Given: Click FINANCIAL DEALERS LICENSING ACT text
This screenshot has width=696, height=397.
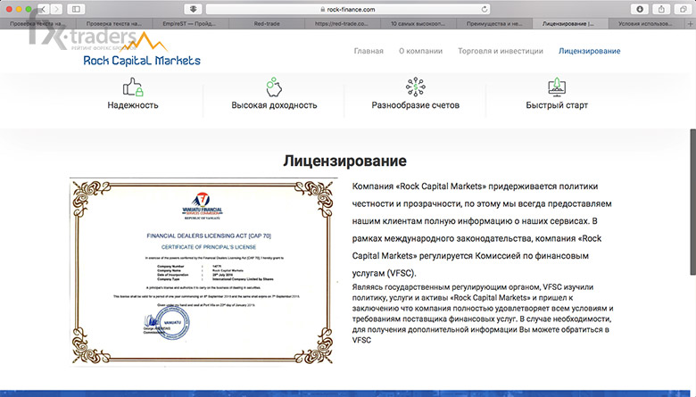Looking at the screenshot, I should pos(209,236).
